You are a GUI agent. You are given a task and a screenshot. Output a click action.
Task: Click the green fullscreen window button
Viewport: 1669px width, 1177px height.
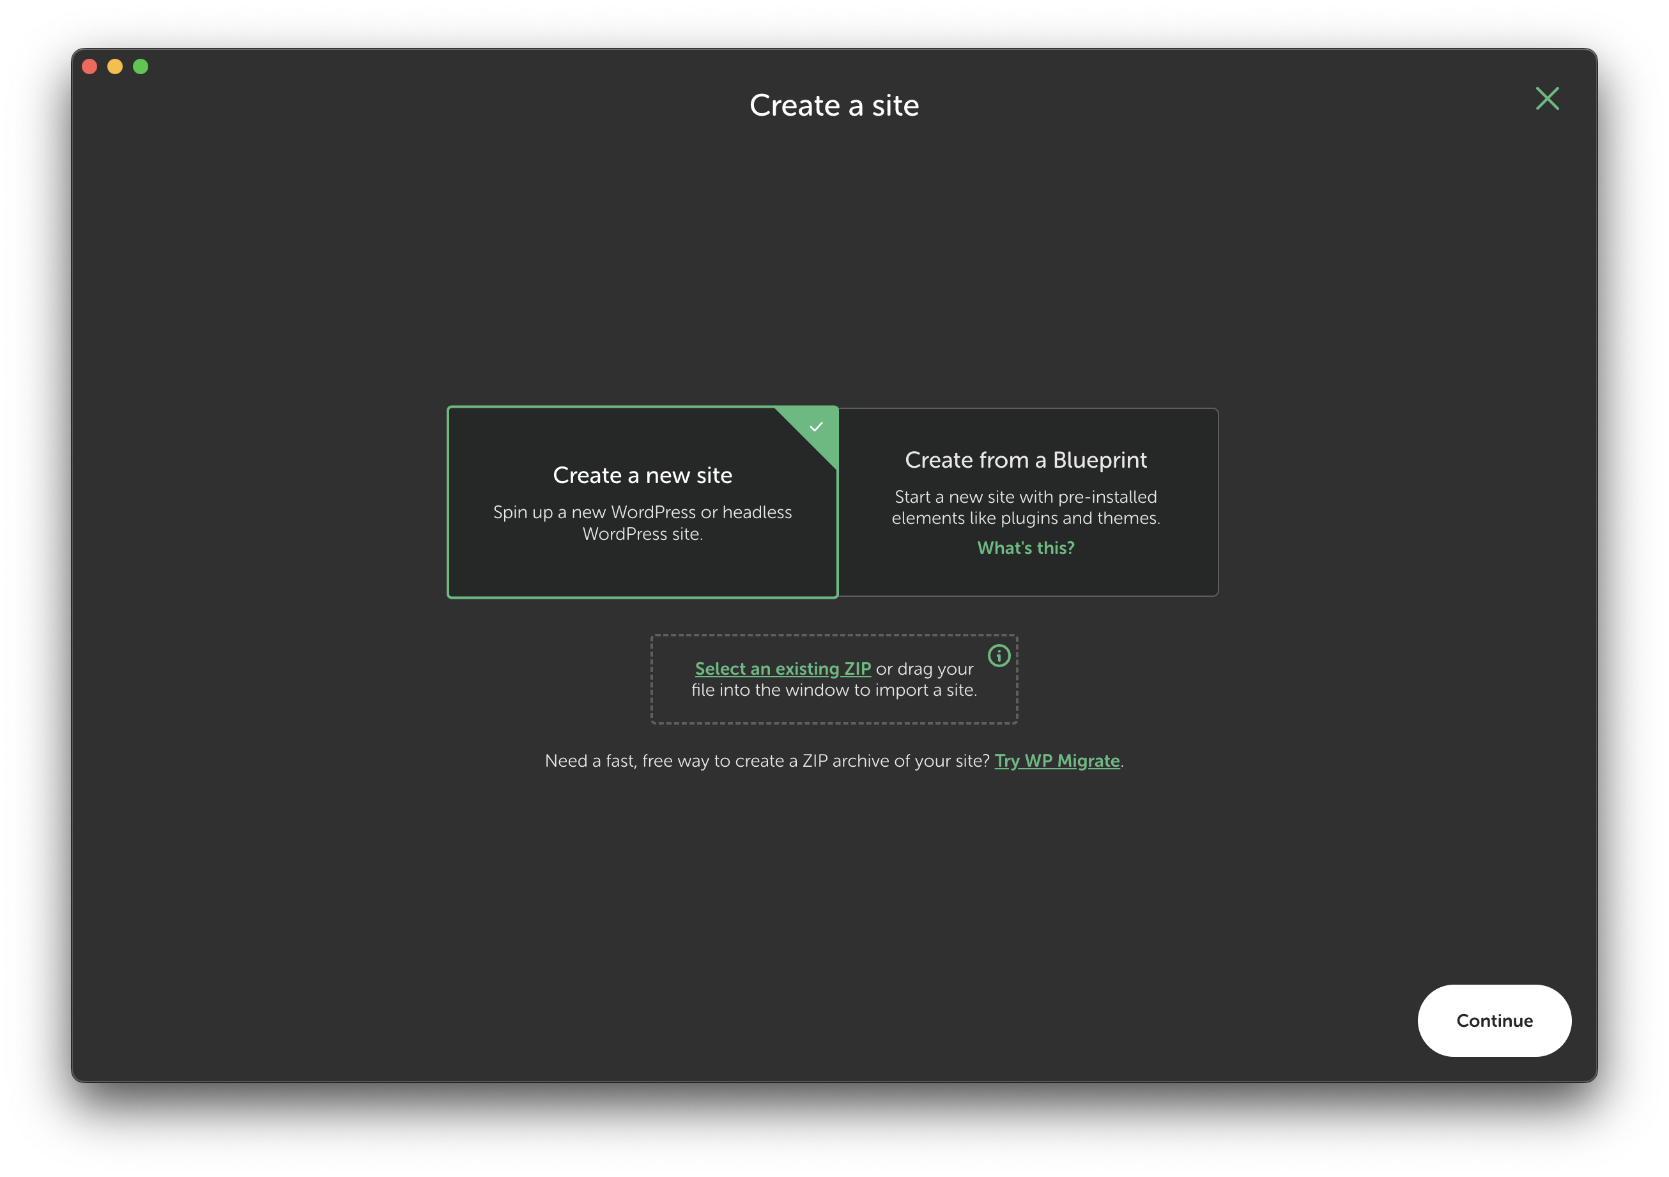[141, 67]
